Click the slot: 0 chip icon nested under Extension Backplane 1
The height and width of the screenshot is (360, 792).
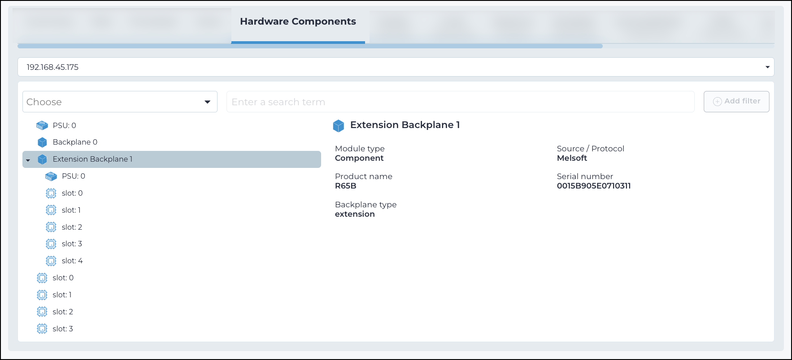point(51,193)
